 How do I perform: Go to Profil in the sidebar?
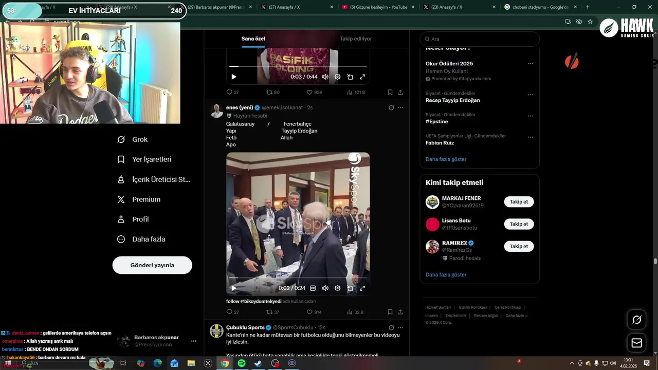[133, 219]
